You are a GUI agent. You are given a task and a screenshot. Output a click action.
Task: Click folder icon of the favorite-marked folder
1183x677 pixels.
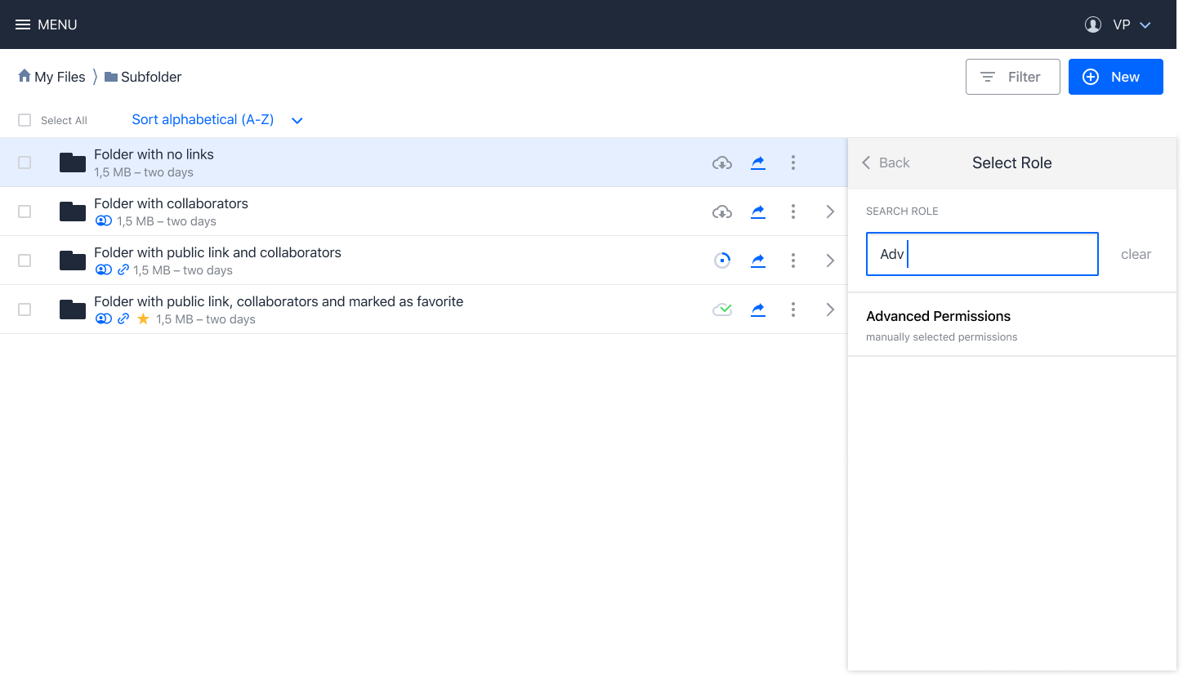click(x=73, y=310)
